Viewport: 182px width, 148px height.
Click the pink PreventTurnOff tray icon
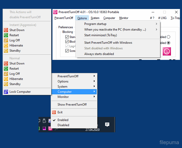coord(50,128)
